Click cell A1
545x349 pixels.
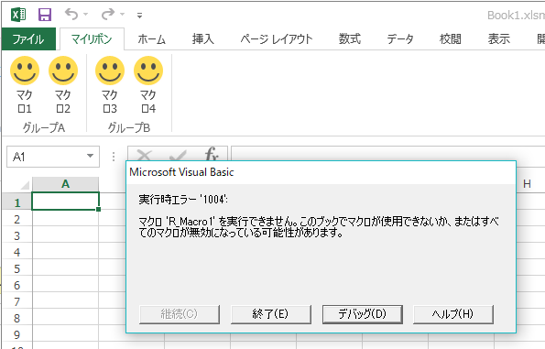[65, 202]
